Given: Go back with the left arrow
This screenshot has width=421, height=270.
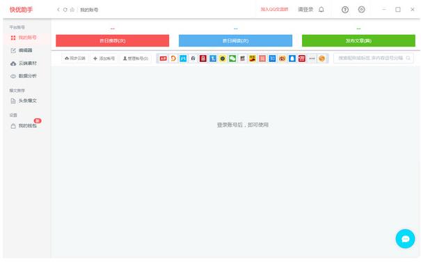Looking at the screenshot, I should pos(58,10).
